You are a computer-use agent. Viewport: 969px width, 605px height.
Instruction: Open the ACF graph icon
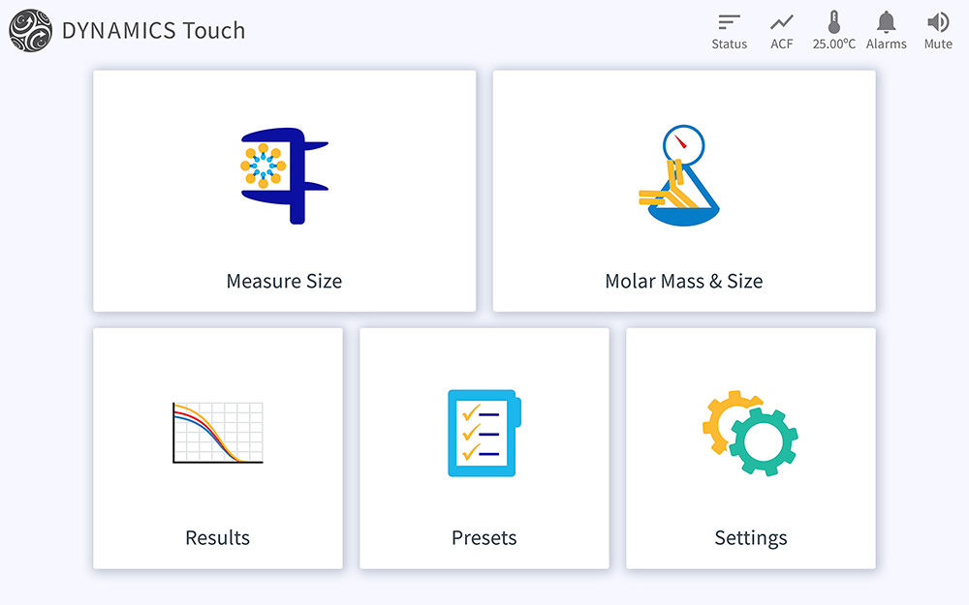coord(782,21)
